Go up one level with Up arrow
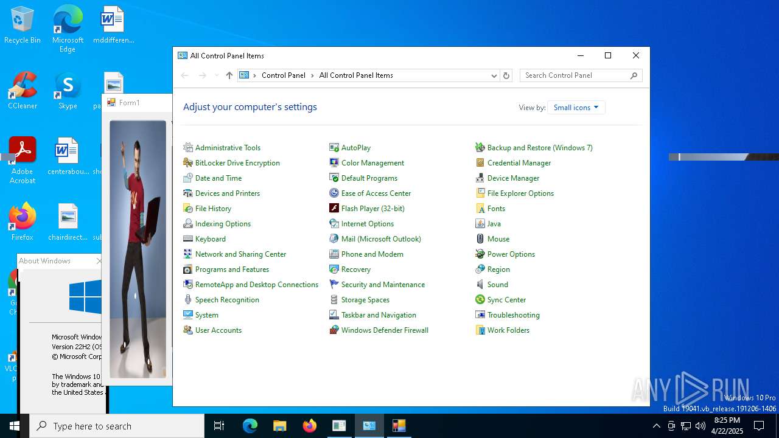The height and width of the screenshot is (438, 779). pyautogui.click(x=229, y=75)
